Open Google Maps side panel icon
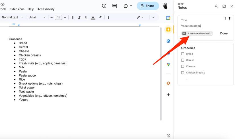Image resolution: width=235 pixels, height=139 pixels. coord(168,65)
